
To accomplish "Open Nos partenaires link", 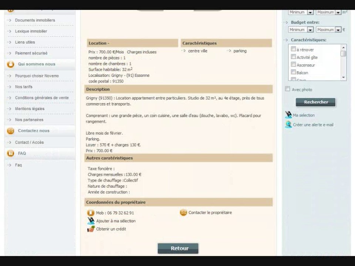I will click(29, 120).
